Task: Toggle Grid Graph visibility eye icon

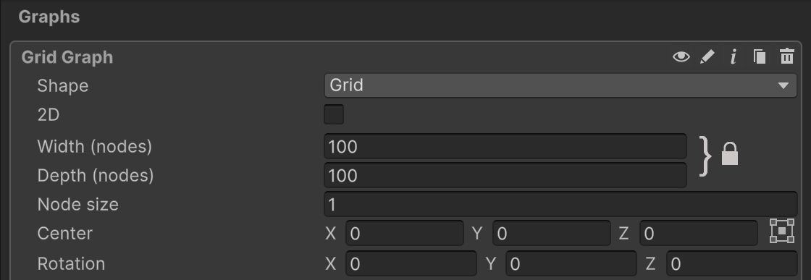Action: (681, 56)
